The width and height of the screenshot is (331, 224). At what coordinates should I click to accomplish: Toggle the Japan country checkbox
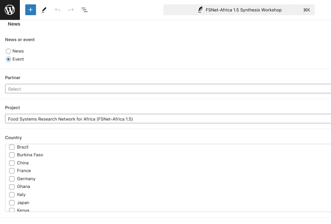(12, 203)
